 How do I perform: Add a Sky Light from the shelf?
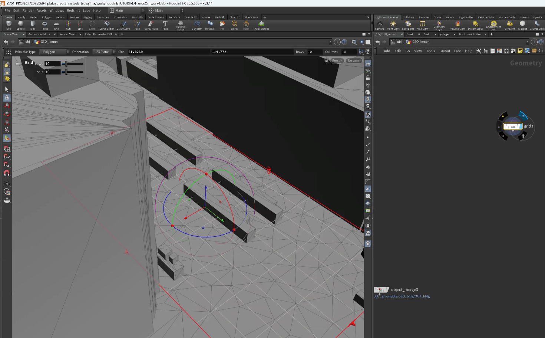509,25
